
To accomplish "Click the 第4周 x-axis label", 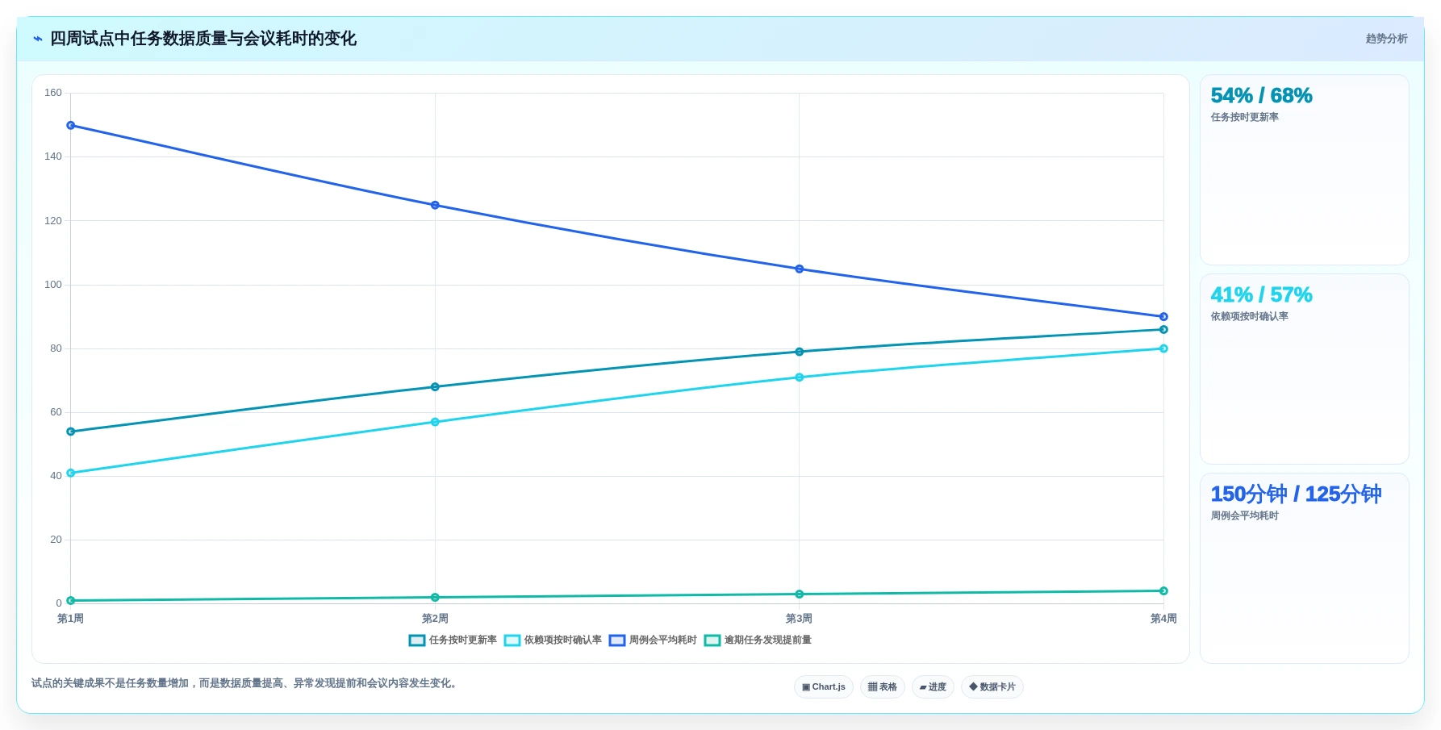I will pyautogui.click(x=1163, y=619).
